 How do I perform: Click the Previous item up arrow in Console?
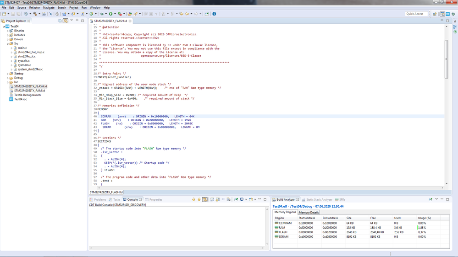click(199, 199)
